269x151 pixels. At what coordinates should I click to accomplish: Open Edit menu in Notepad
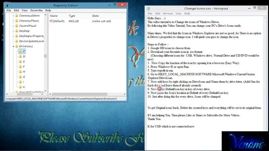coord(158,13)
